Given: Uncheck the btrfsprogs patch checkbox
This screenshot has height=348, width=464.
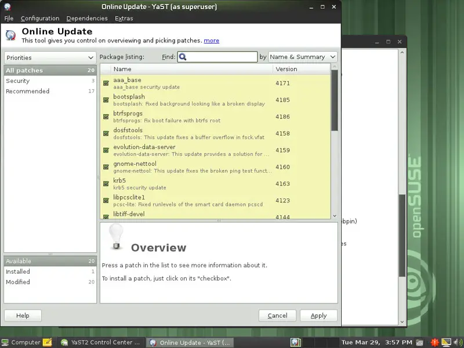Looking at the screenshot, I should point(106,117).
